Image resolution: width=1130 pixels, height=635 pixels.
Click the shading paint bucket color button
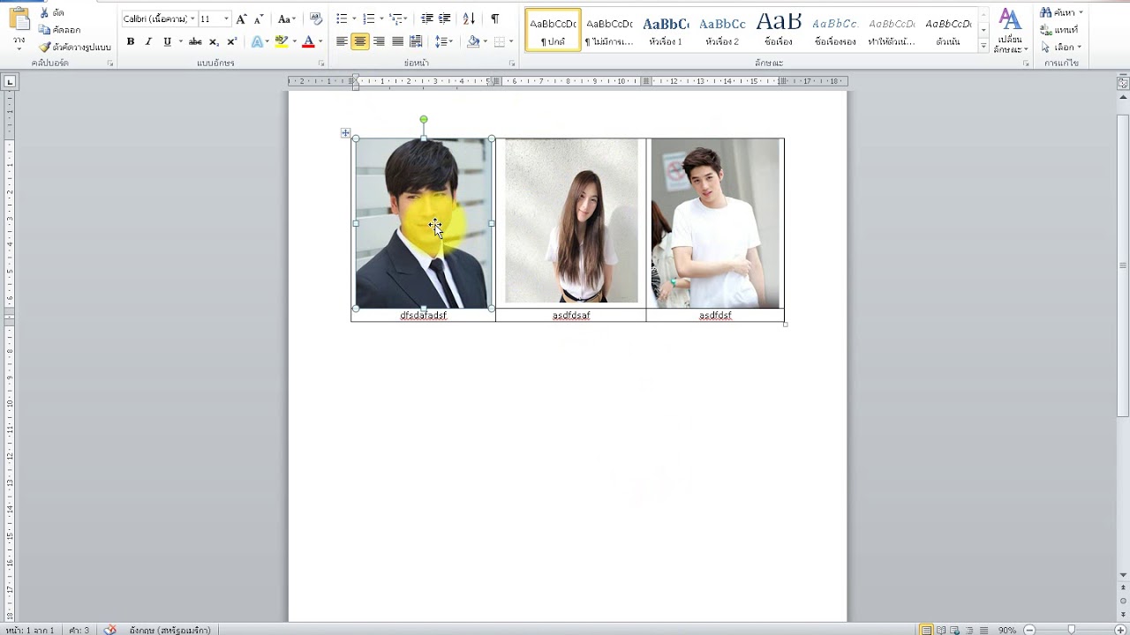[473, 41]
